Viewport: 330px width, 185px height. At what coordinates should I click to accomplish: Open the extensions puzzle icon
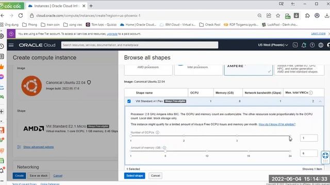(307, 15)
